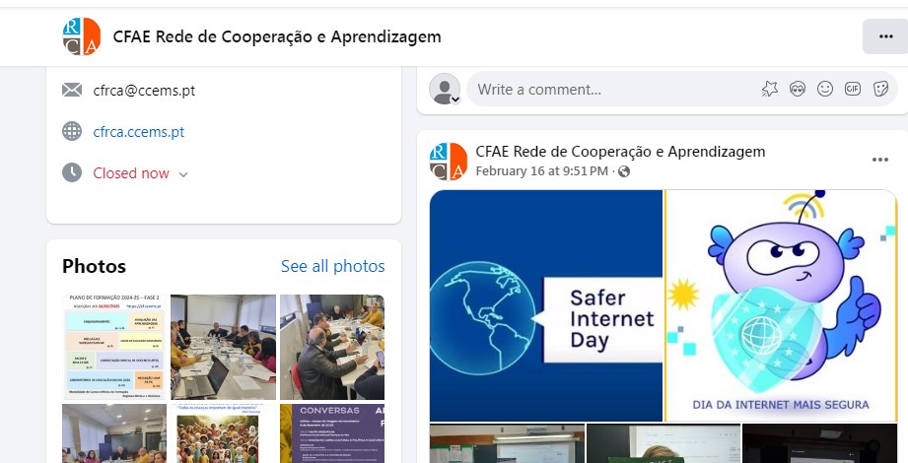Click inside the Write a comment field
908x463 pixels.
[614, 89]
